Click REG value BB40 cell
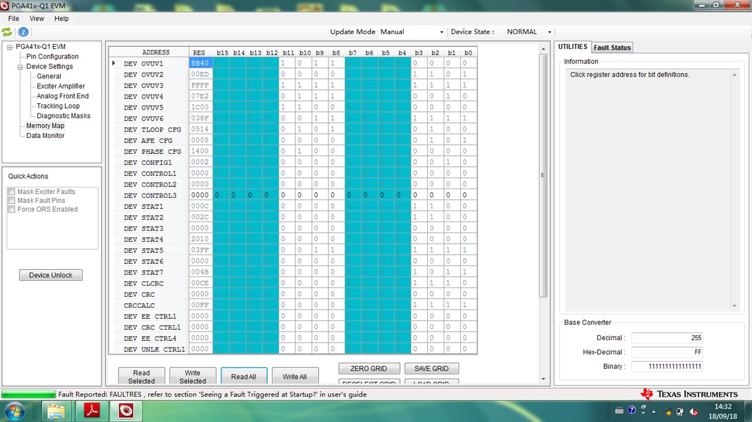The width and height of the screenshot is (752, 422). point(201,64)
